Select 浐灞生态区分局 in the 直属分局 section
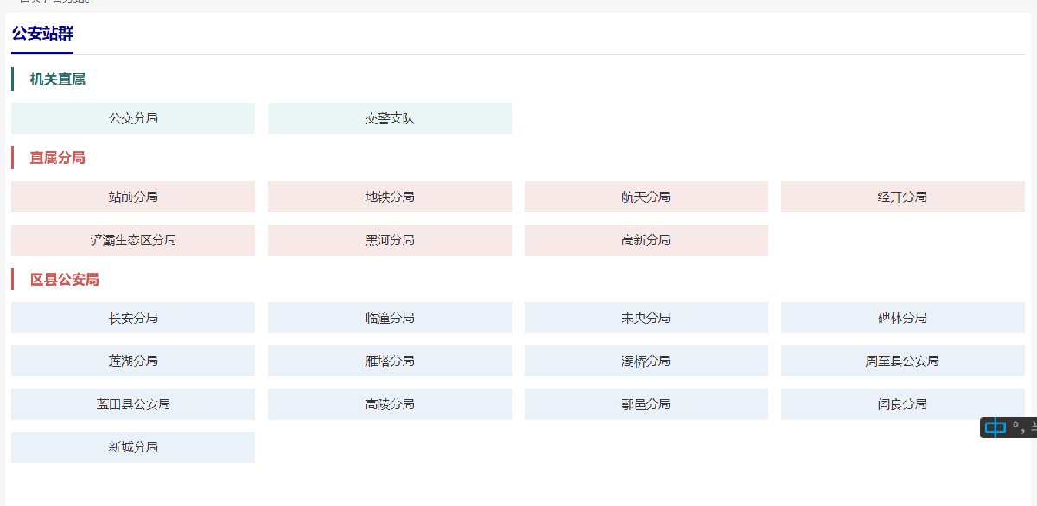1037x506 pixels. tap(133, 240)
